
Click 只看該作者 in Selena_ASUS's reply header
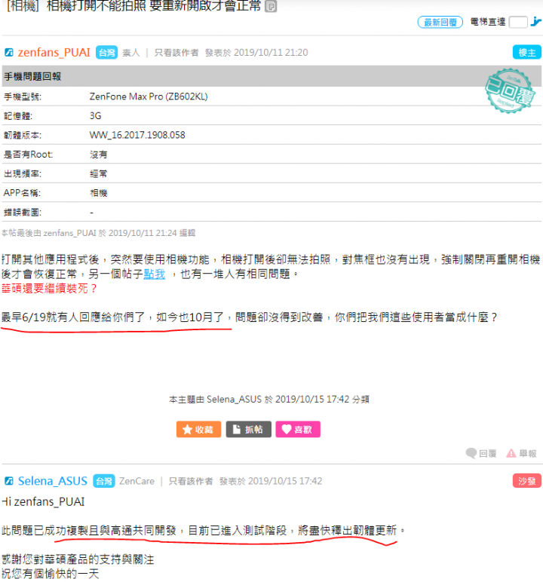coord(191,481)
